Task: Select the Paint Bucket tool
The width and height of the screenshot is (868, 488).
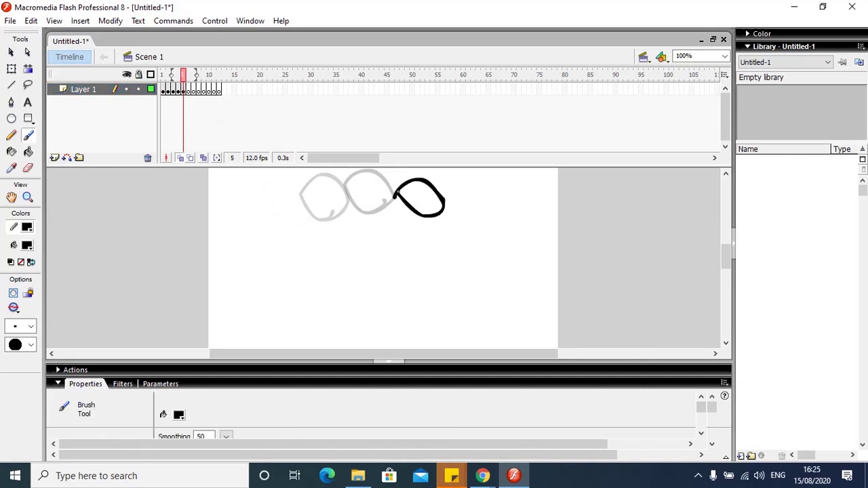Action: coord(28,152)
